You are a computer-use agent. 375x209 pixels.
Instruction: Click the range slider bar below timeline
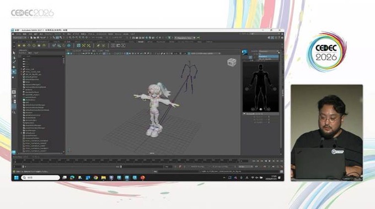72,167
